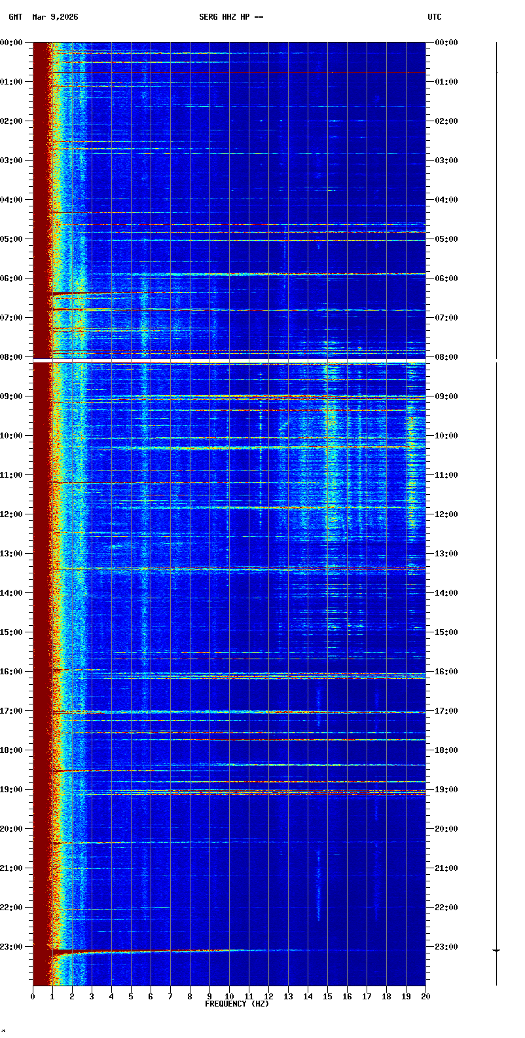This screenshot has width=525, height=1038.
Task: Click the 20 Hz frequency tick label
Action: coord(425,997)
